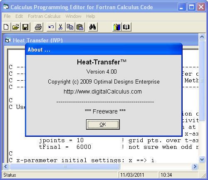Open the Window menu

coord(73,16)
